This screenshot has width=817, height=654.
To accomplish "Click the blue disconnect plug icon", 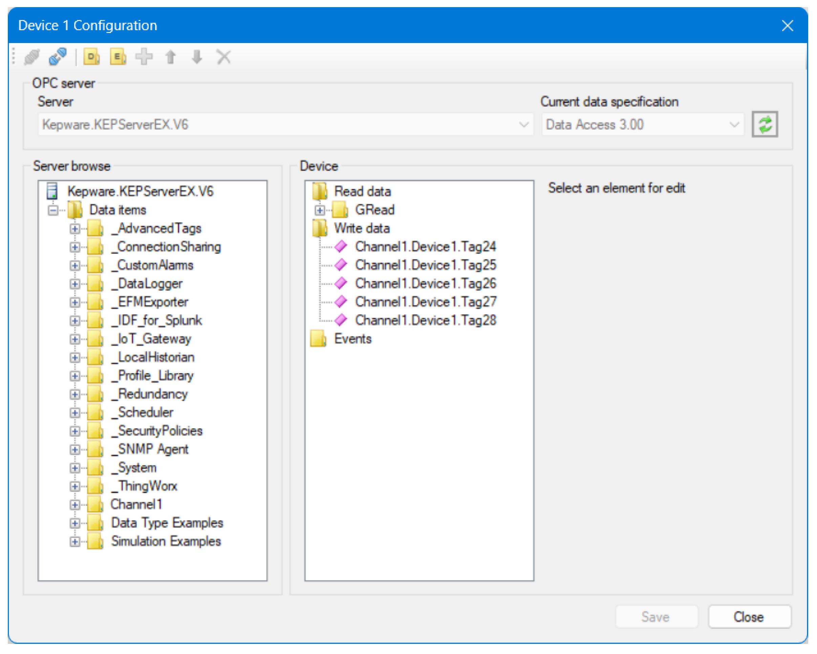I will click(58, 57).
